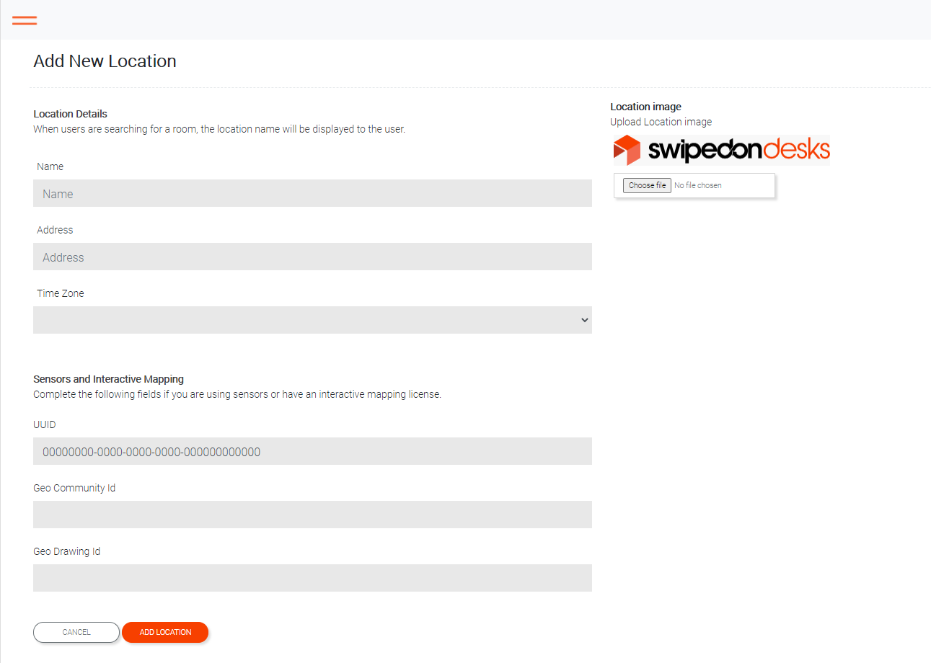
Task: Click the Time Zone label
Action: pyautogui.click(x=61, y=293)
